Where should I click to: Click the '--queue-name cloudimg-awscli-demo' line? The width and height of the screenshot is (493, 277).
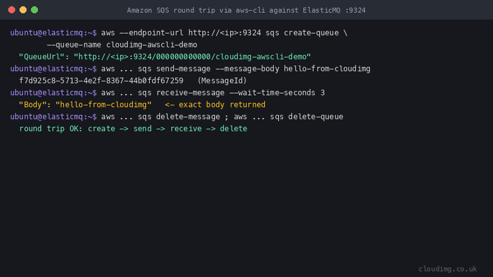122,45
